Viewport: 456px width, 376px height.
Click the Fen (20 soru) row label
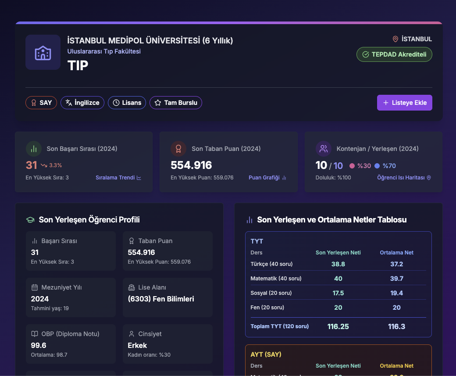pyautogui.click(x=267, y=307)
